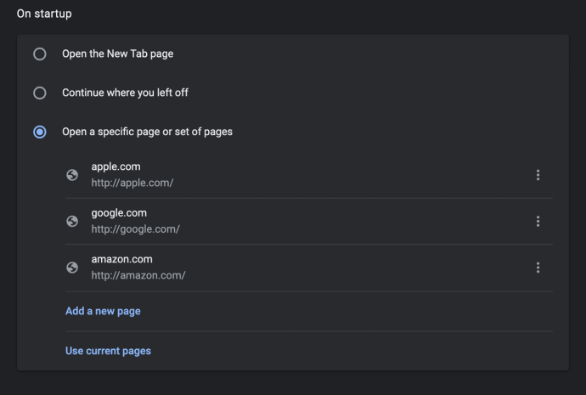Click the Add a new page link
The image size is (586, 395).
click(x=103, y=311)
